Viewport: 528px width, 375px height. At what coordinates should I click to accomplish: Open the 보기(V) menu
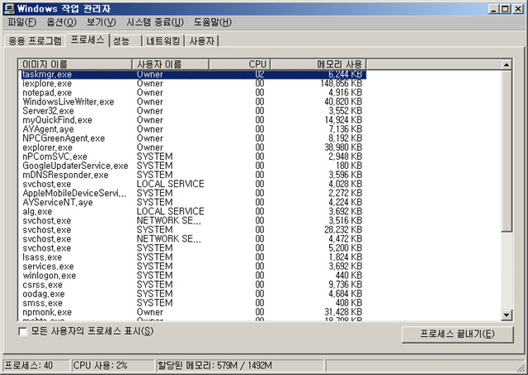tap(101, 22)
